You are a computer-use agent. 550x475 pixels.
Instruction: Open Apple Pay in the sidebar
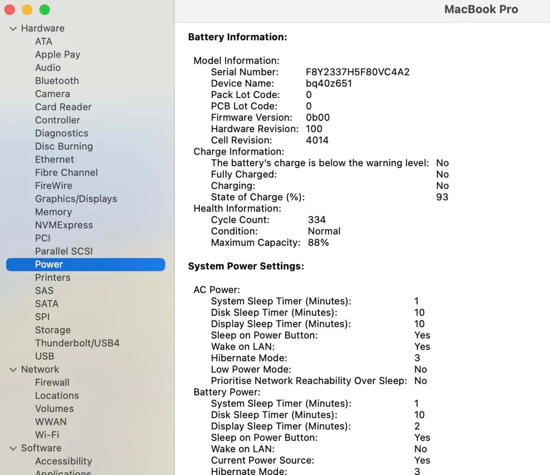click(58, 55)
